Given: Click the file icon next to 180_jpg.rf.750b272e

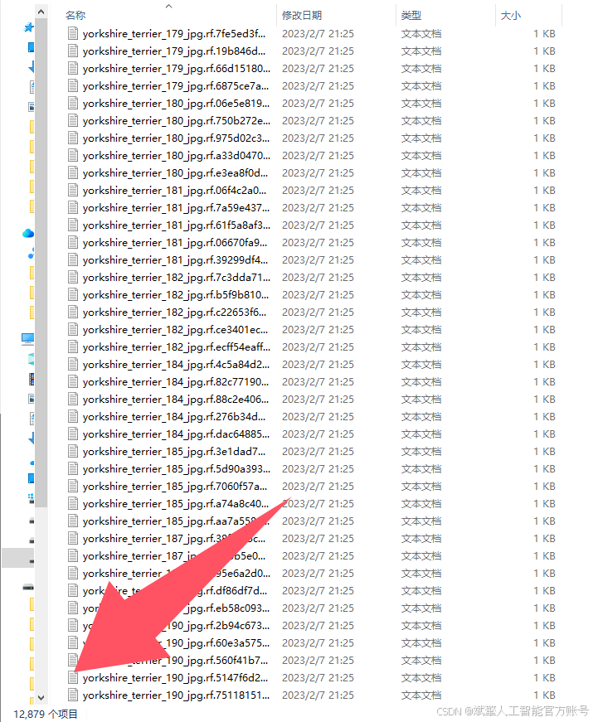Looking at the screenshot, I should pos(73,121).
